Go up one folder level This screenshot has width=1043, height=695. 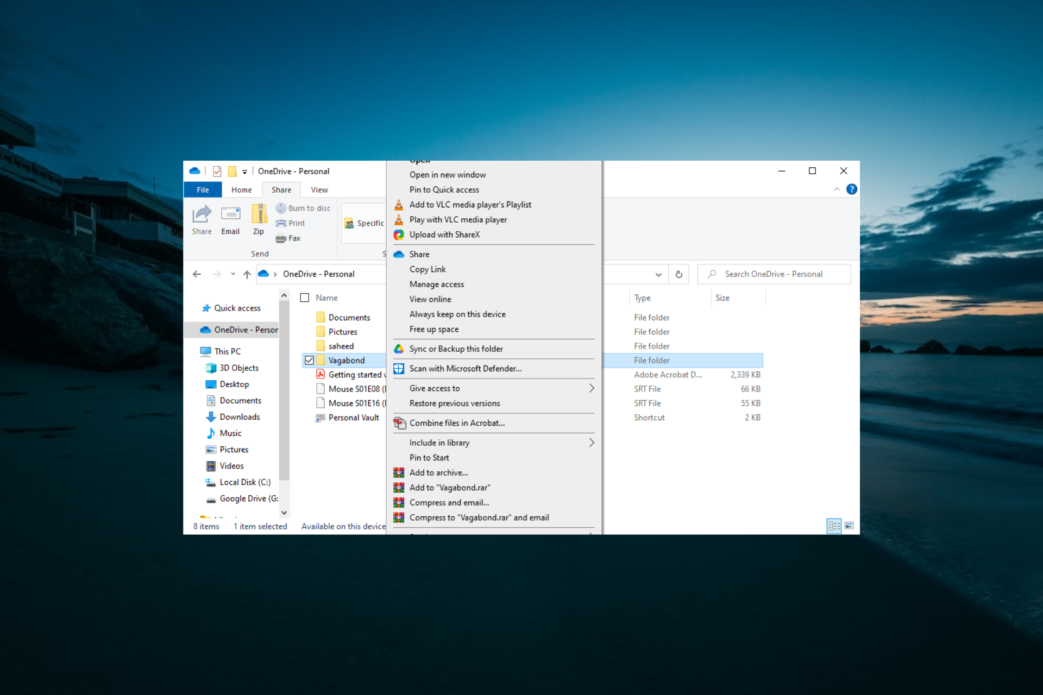(x=247, y=274)
